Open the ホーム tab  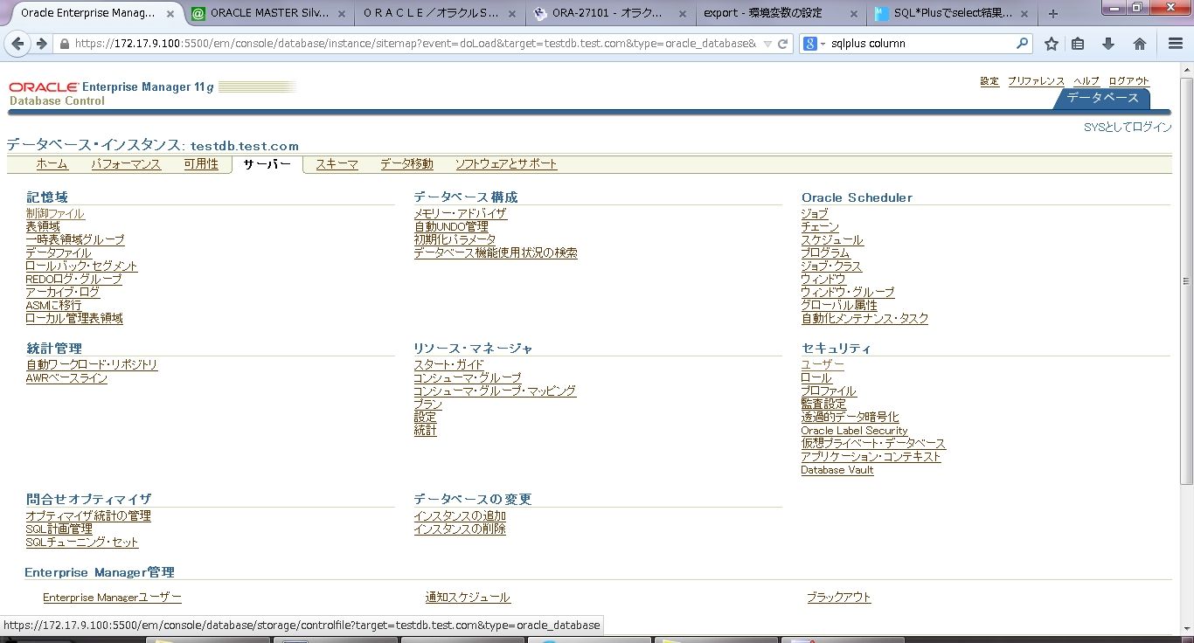[x=52, y=164]
